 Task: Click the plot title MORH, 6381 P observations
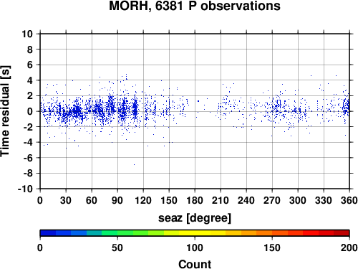(x=195, y=6)
